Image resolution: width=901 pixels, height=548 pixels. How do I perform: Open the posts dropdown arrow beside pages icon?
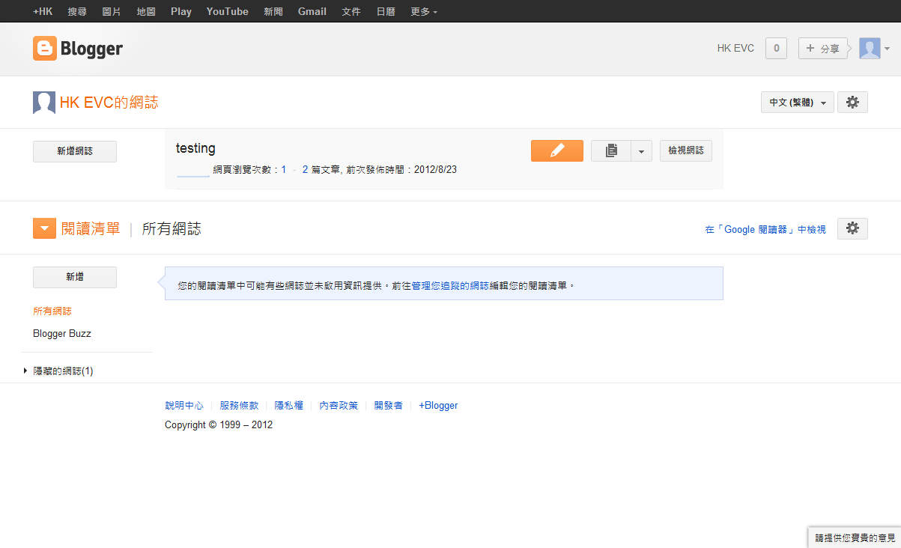click(641, 150)
